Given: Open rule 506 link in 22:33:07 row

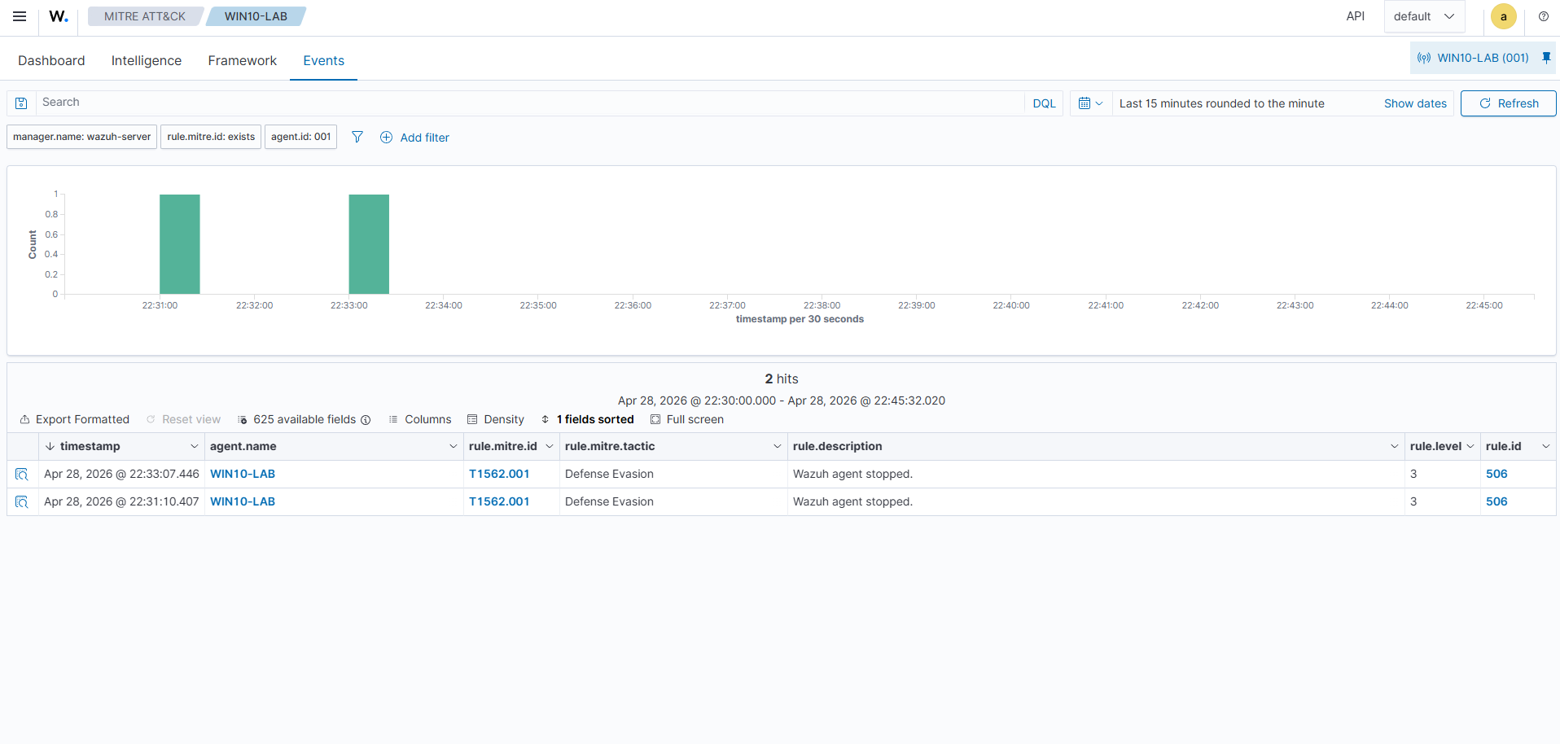Looking at the screenshot, I should 1496,474.
